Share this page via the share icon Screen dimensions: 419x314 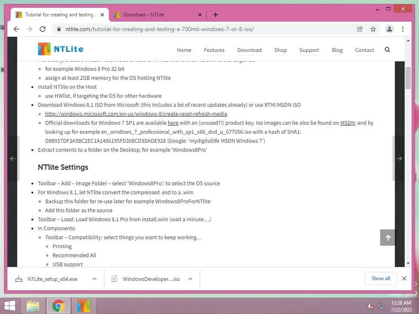(x=360, y=29)
